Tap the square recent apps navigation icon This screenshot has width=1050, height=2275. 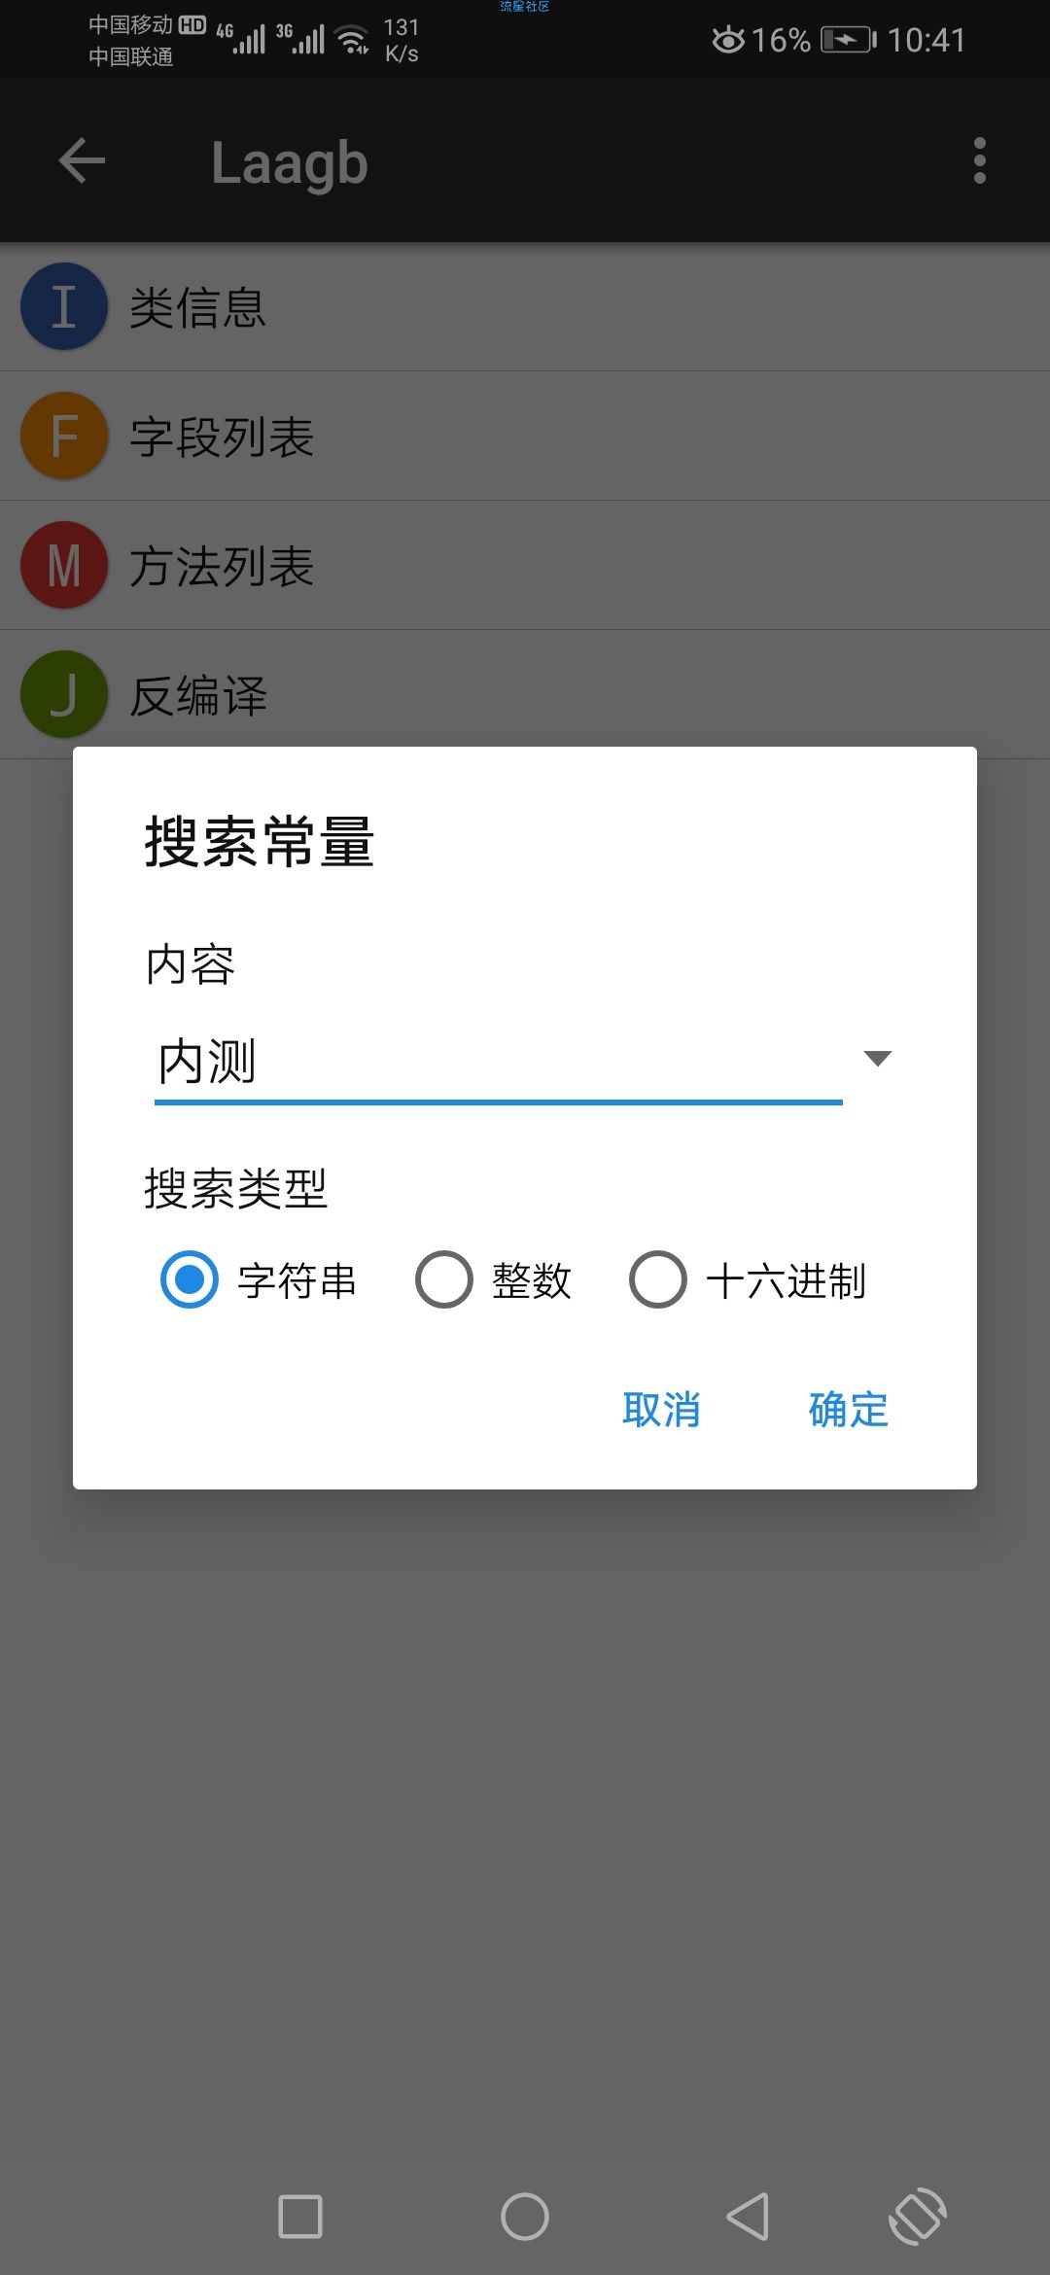click(300, 2217)
